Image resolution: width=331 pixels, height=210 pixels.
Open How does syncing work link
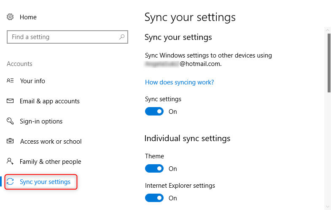coord(180,82)
